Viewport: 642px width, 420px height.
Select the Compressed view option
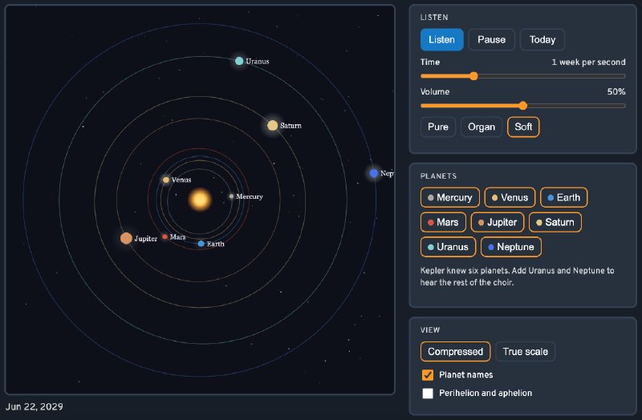(x=455, y=352)
